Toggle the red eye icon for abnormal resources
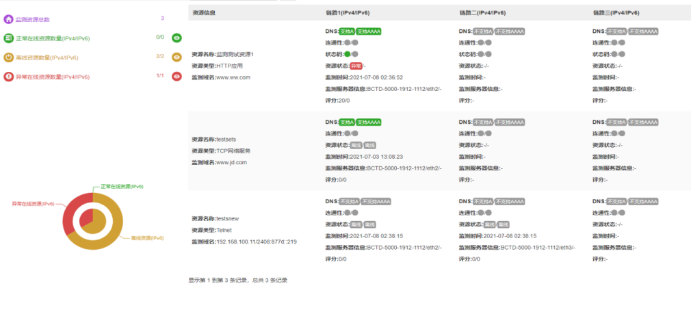 tap(177, 77)
